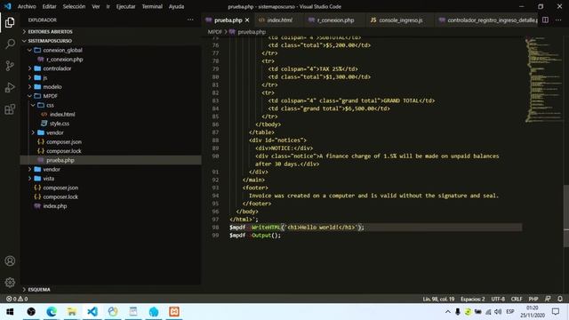This screenshot has height=320, width=569.
Task: Expand the vista folder
Action: point(110,178)
